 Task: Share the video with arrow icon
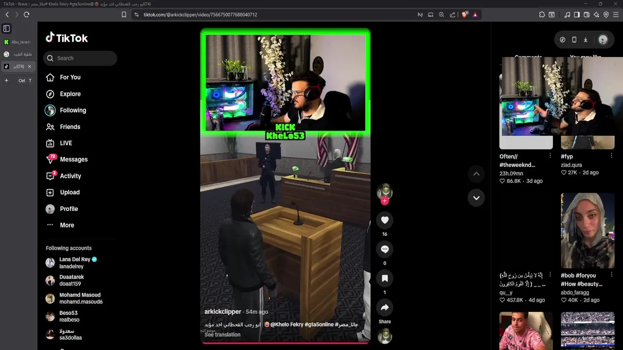click(x=385, y=308)
